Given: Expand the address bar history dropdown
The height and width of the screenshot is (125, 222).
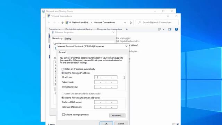Looking at the screenshot, I should 125,23.
